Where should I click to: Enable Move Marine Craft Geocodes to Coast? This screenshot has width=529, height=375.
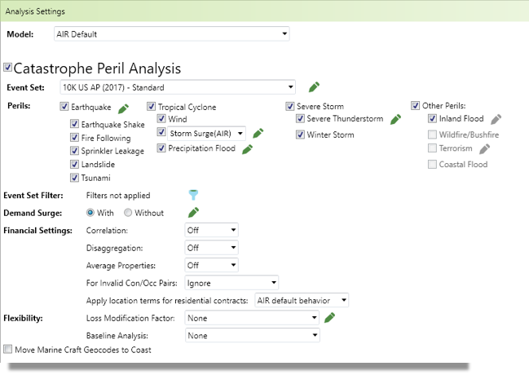coord(8,349)
